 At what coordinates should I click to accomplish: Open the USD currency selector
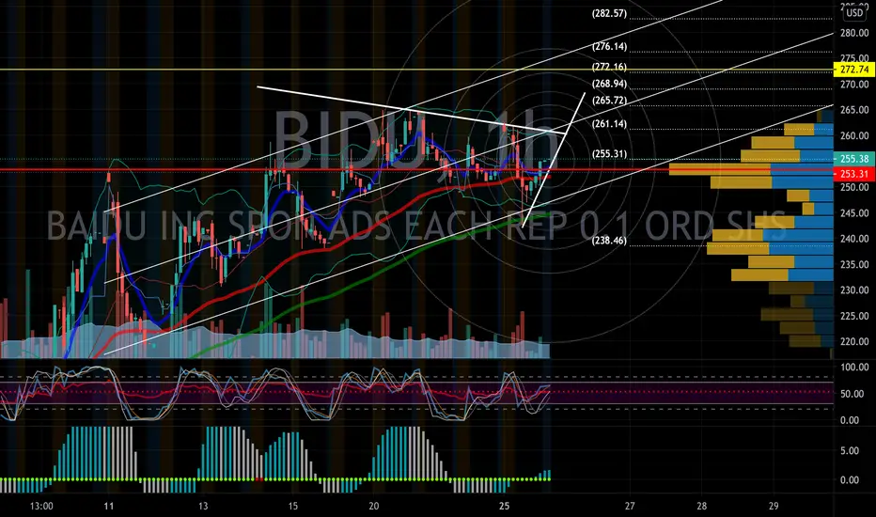click(854, 12)
